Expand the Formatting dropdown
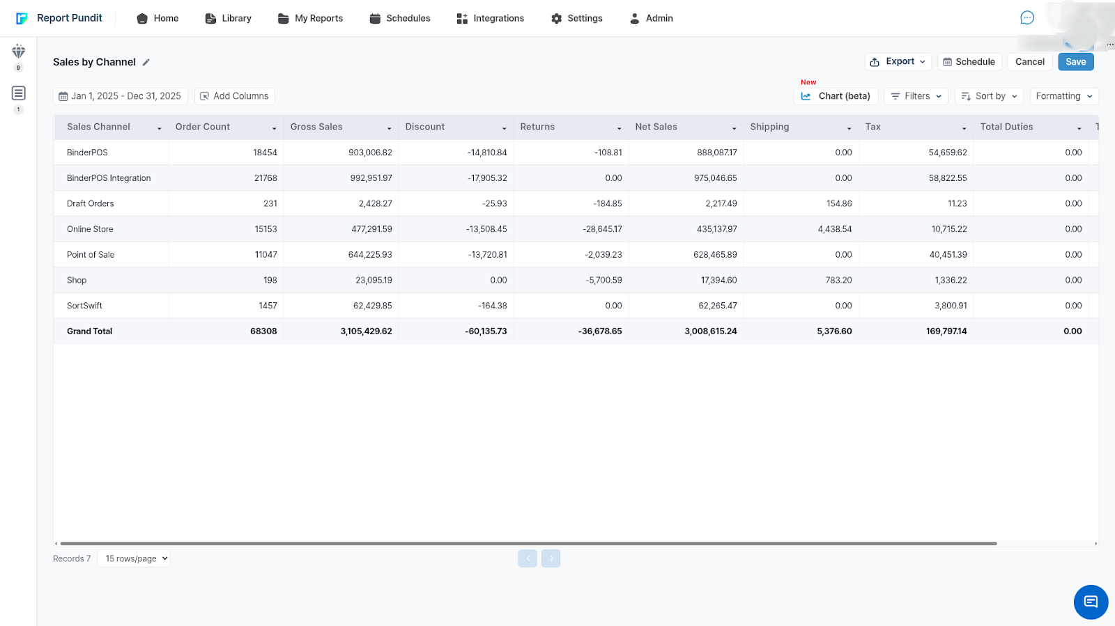1115x626 pixels. 1064,96
